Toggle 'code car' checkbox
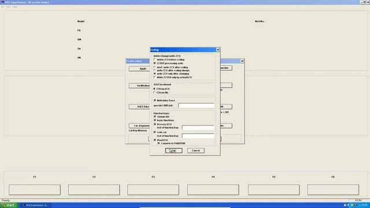 pyautogui.click(x=155, y=132)
